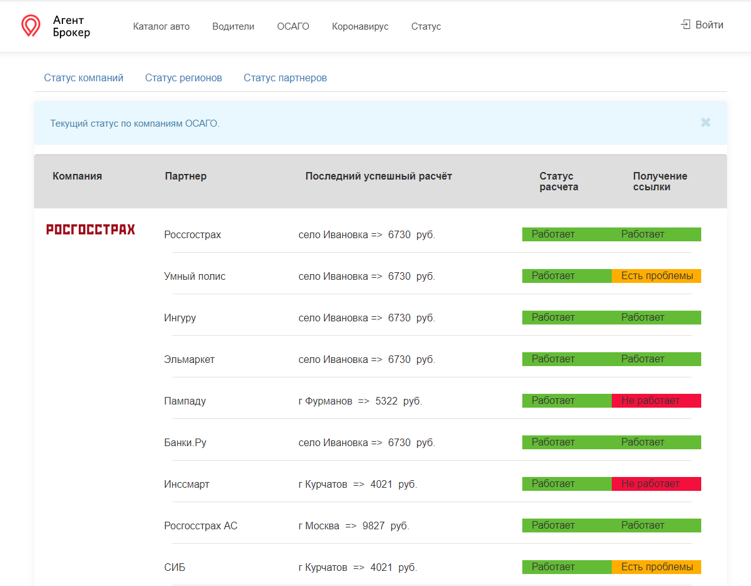This screenshot has width=751, height=586.
Task: Click Умный полис's orange Есть проблемы badge
Action: point(656,276)
